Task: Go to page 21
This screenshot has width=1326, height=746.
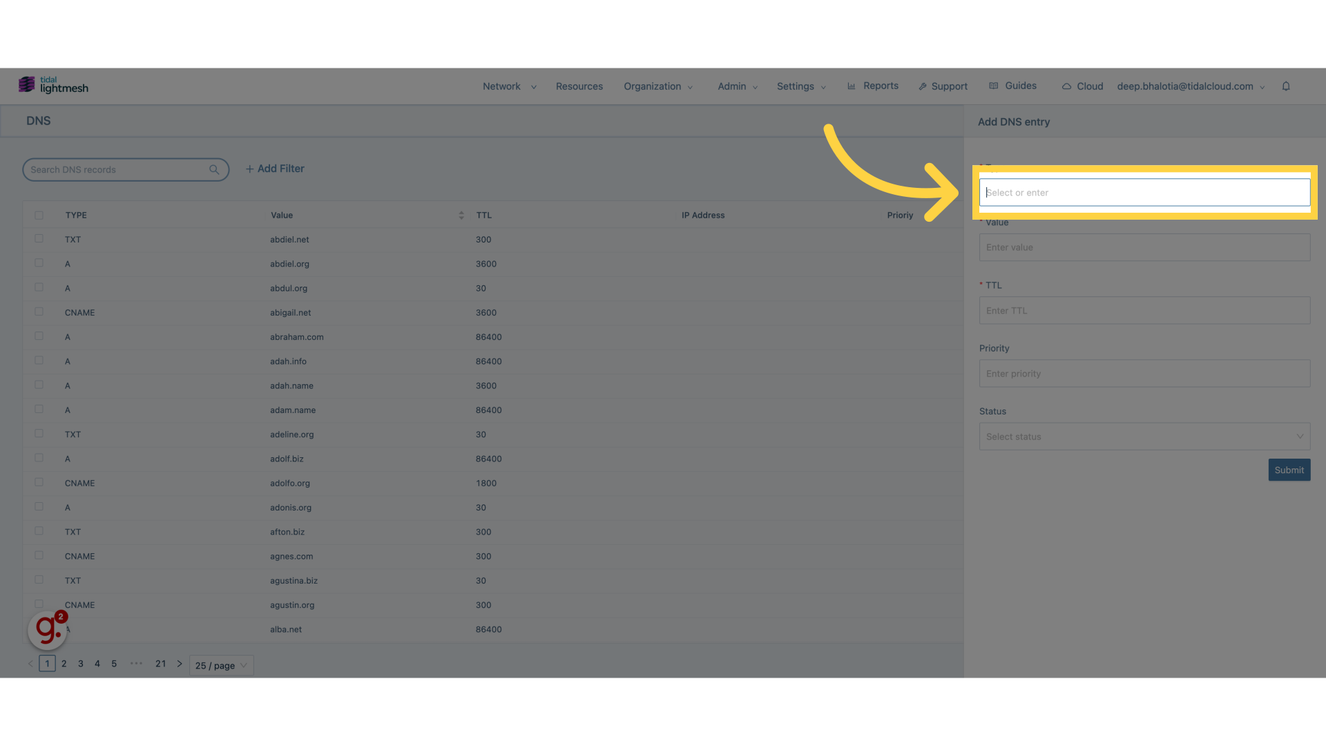Action: [x=161, y=664]
